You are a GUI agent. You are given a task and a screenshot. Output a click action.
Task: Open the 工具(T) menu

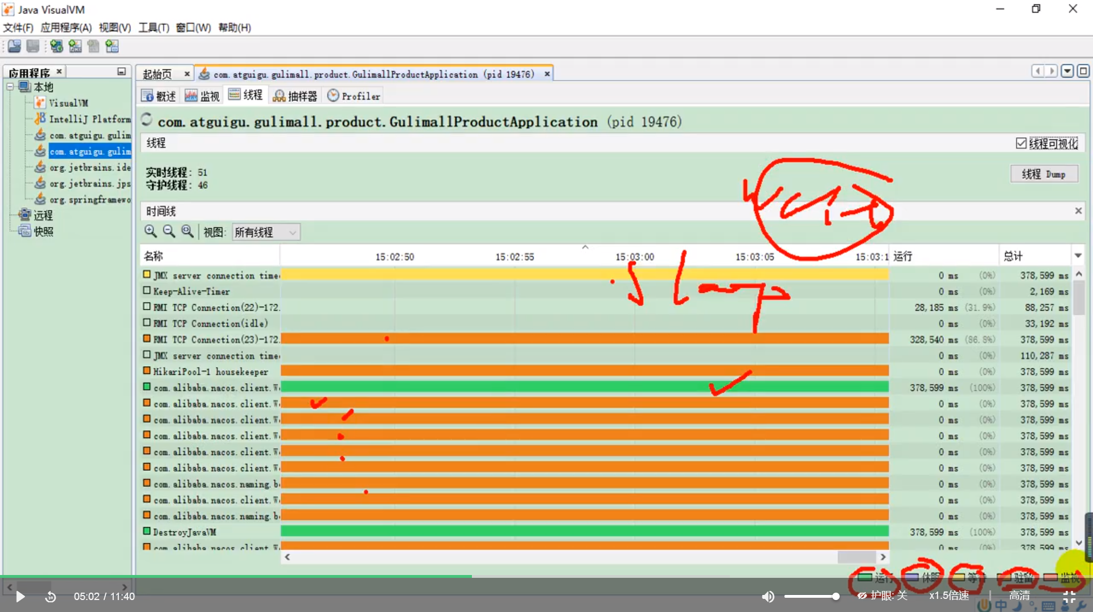coord(154,27)
